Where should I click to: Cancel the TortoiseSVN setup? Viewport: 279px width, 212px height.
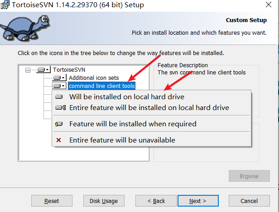click(249, 201)
